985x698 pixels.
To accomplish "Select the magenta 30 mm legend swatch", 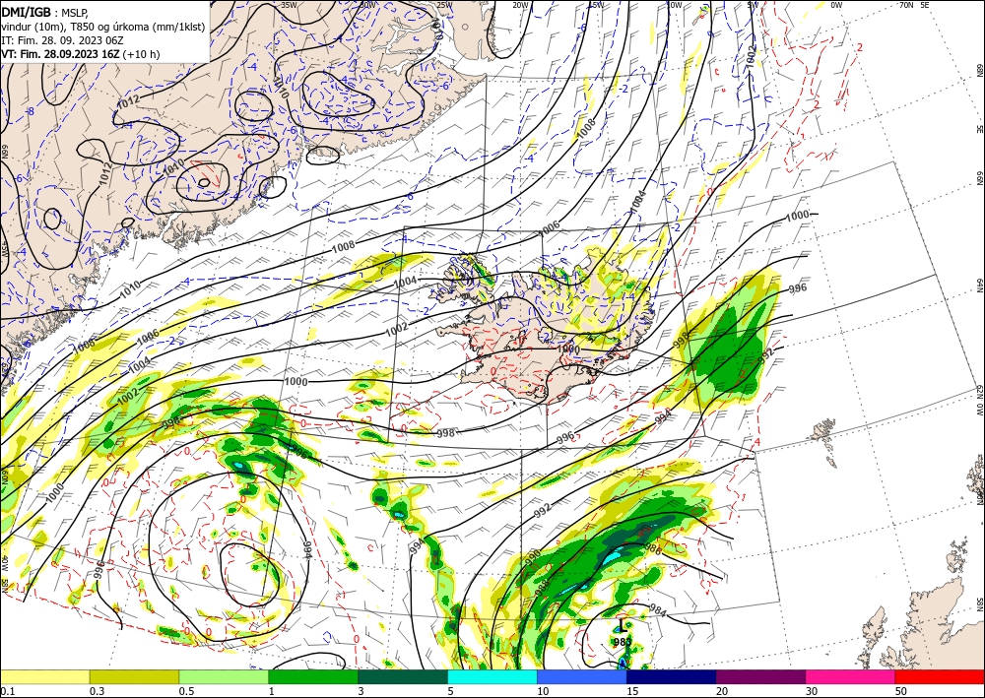I will [x=851, y=676].
